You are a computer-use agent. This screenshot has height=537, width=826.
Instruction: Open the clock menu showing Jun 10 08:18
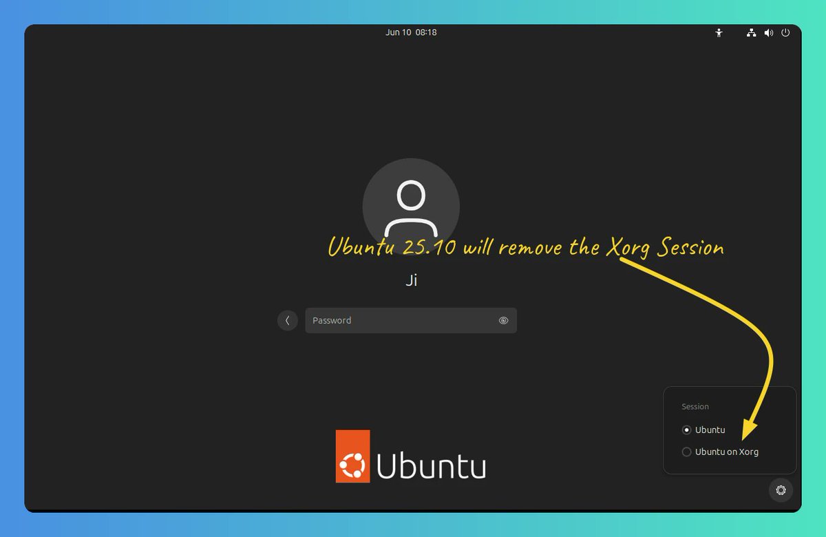[411, 32]
